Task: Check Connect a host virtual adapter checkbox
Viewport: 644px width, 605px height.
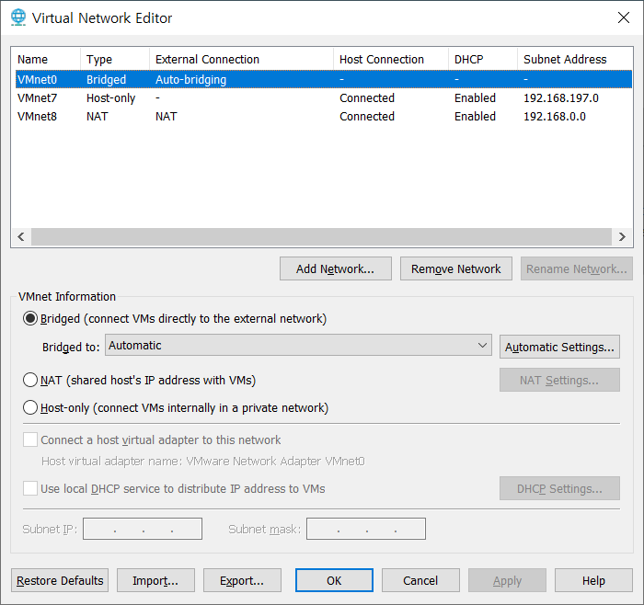Action: coord(30,439)
